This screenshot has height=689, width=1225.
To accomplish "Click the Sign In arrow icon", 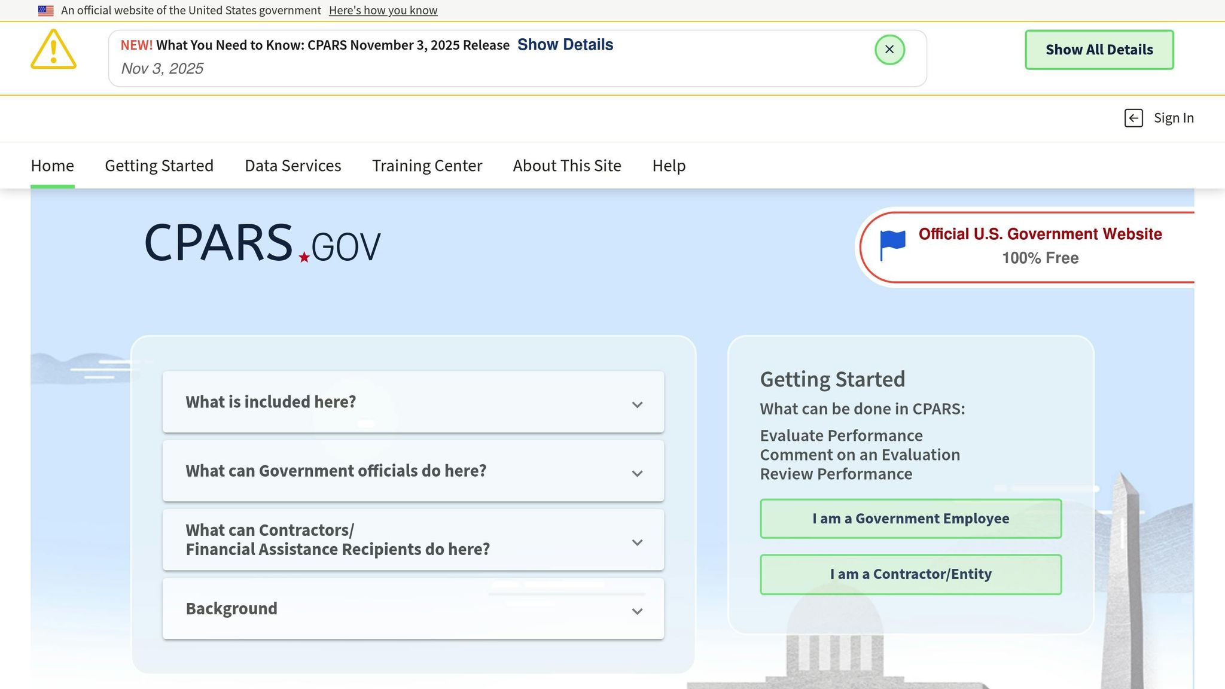I will [x=1133, y=118].
